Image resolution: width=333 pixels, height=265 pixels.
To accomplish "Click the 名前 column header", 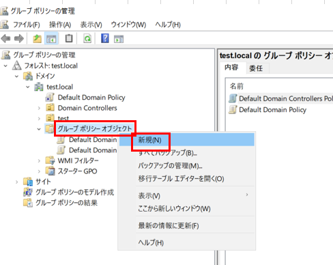I will [x=237, y=86].
